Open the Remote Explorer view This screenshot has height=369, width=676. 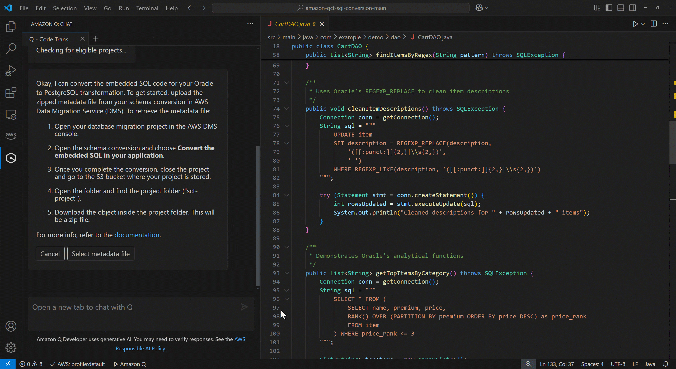[11, 114]
